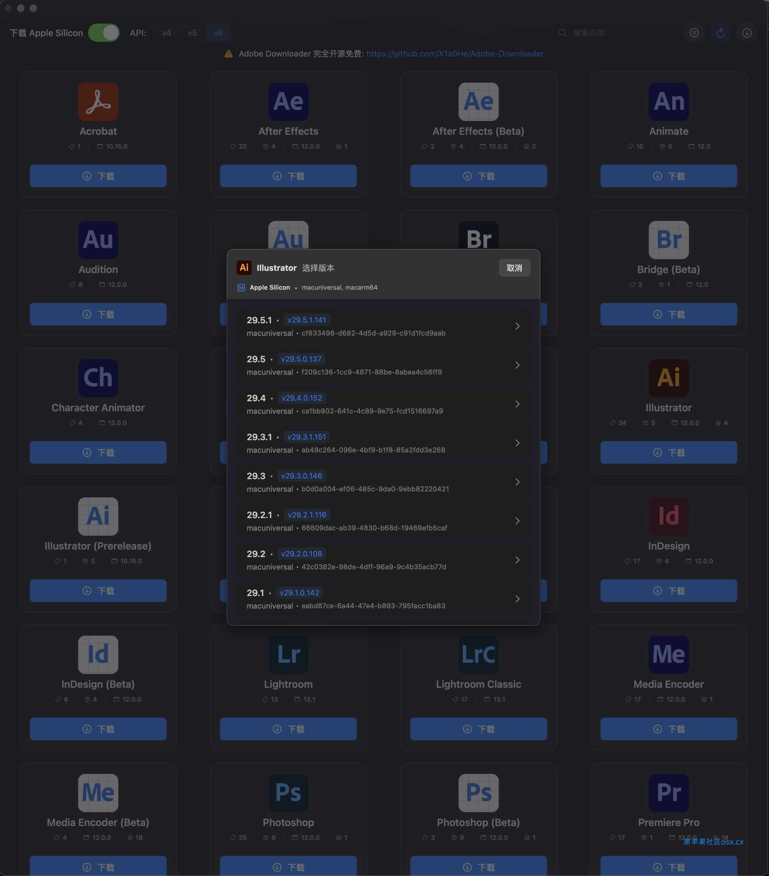This screenshot has width=769, height=876.
Task: Click the refresh icon in the toolbar
Action: [x=721, y=33]
